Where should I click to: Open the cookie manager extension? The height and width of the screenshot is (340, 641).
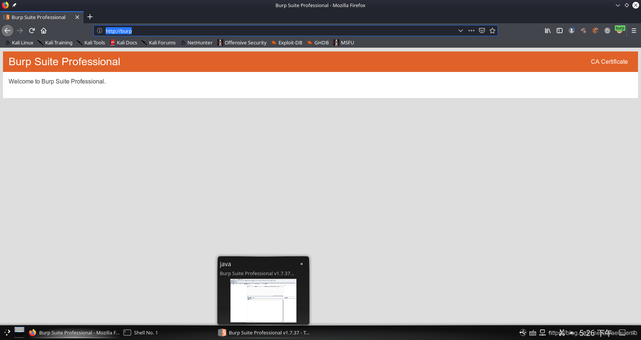pos(595,31)
